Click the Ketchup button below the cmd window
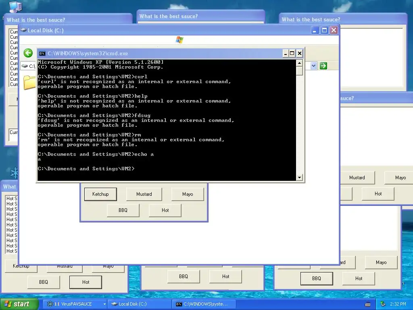Image resolution: width=413 pixels, height=310 pixels. pyautogui.click(x=100, y=194)
